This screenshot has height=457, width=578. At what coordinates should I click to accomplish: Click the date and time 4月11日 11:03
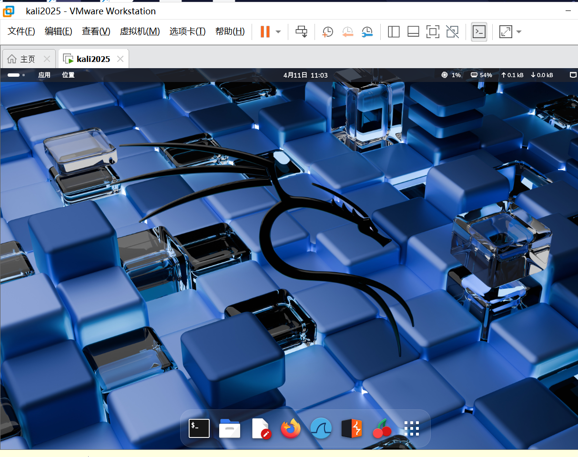pyautogui.click(x=305, y=75)
